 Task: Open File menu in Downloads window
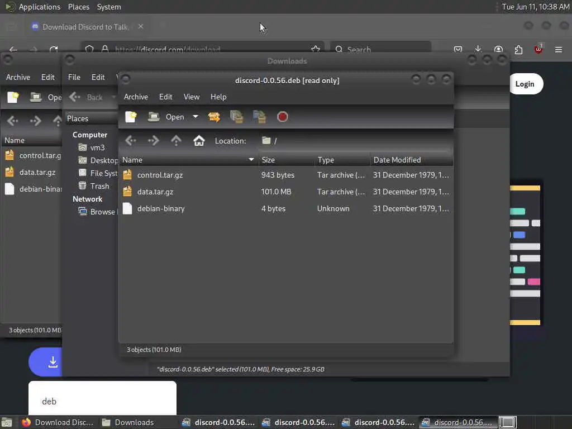coord(74,77)
